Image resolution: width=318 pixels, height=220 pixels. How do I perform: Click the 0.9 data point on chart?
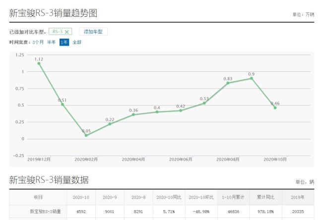[x=252, y=78]
